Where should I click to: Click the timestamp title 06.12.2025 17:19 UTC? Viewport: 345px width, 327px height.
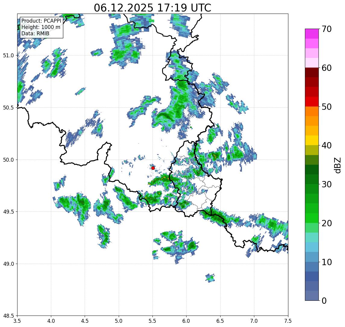[152, 8]
